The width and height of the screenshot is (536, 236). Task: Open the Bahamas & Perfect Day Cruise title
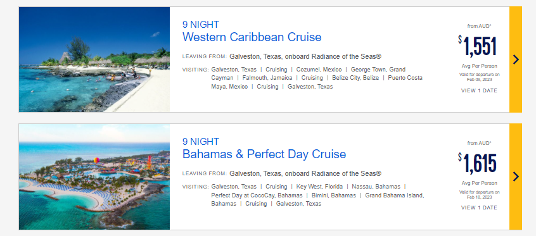(264, 154)
